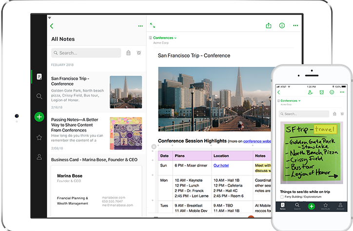Set reminder with green alarm icon on phone
Viewport: 353px width, 231px height.
321,92
